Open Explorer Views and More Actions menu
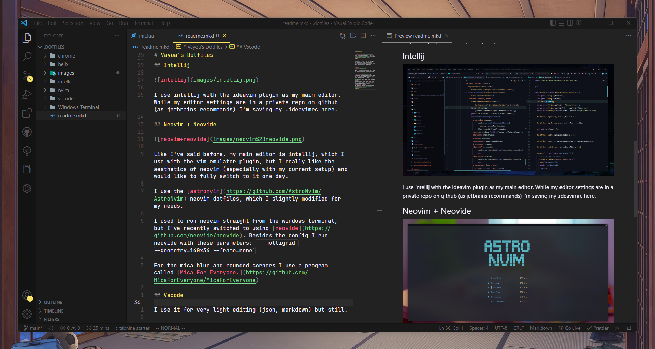The image size is (655, 349). tap(117, 36)
